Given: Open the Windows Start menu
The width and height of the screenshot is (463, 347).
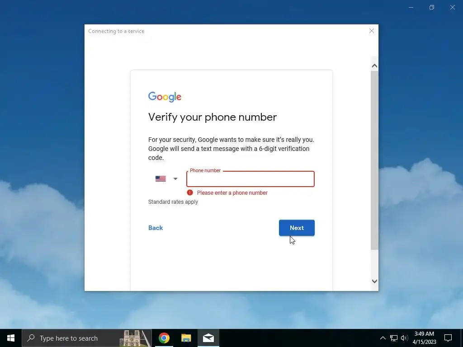Looking at the screenshot, I should coord(11,338).
